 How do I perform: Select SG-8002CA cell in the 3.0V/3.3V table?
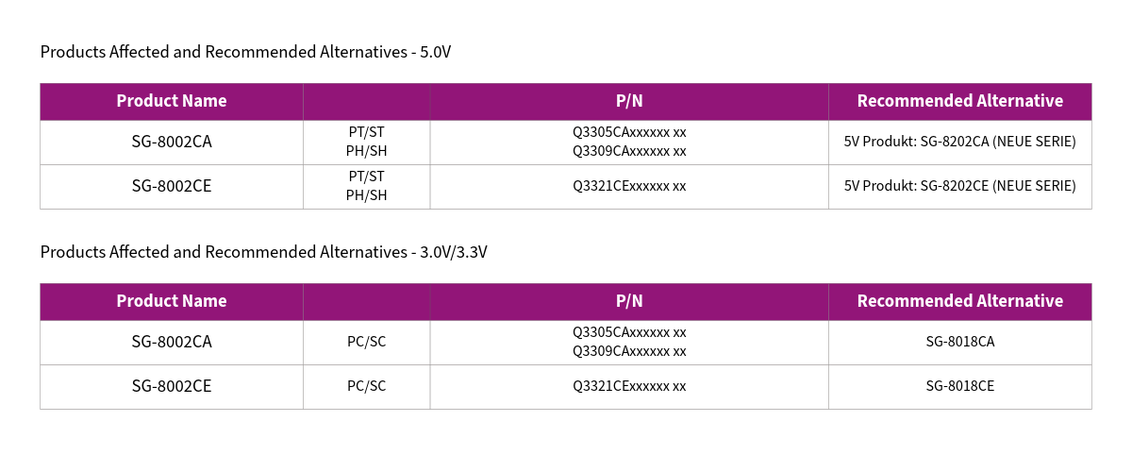tap(172, 342)
